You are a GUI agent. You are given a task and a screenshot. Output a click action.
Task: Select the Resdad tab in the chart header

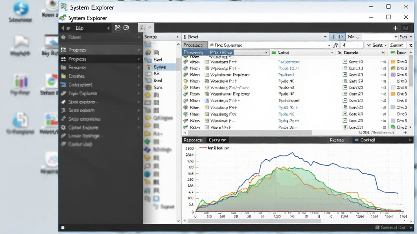(337, 140)
